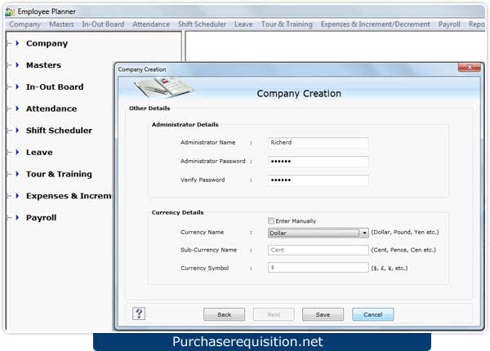Open the Company menu
The image size is (490, 351).
[25, 24]
